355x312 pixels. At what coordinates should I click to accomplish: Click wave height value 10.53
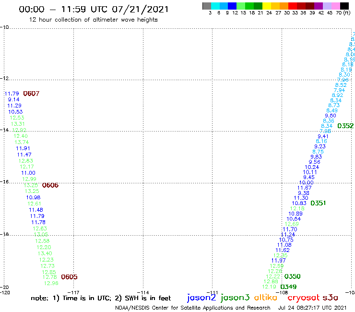coord(15,112)
